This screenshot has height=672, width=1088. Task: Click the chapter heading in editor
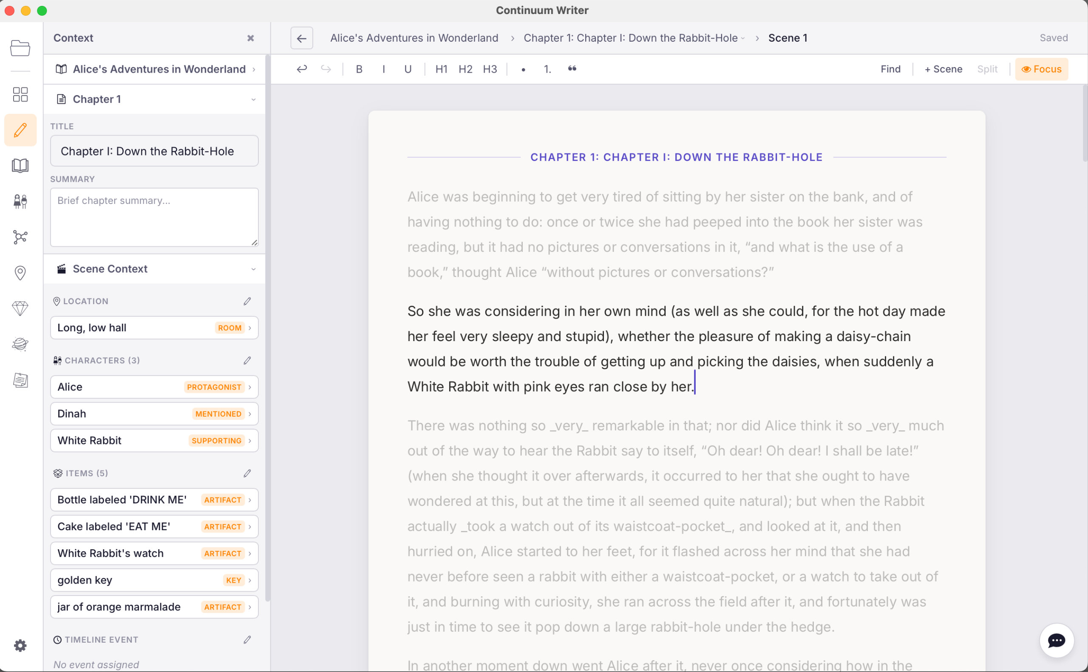(x=676, y=157)
